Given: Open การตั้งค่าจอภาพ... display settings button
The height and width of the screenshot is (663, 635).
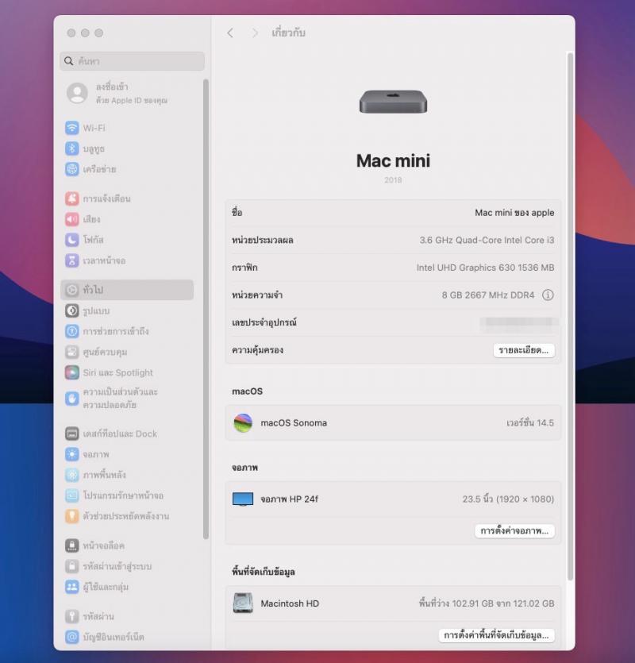Looking at the screenshot, I should tap(514, 530).
